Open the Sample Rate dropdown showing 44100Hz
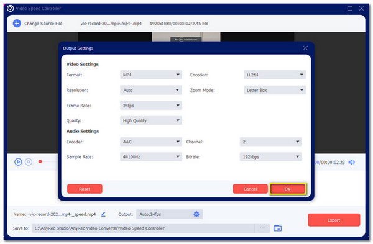Image resolution: width=373 pixels, height=244 pixels. [x=151, y=157]
